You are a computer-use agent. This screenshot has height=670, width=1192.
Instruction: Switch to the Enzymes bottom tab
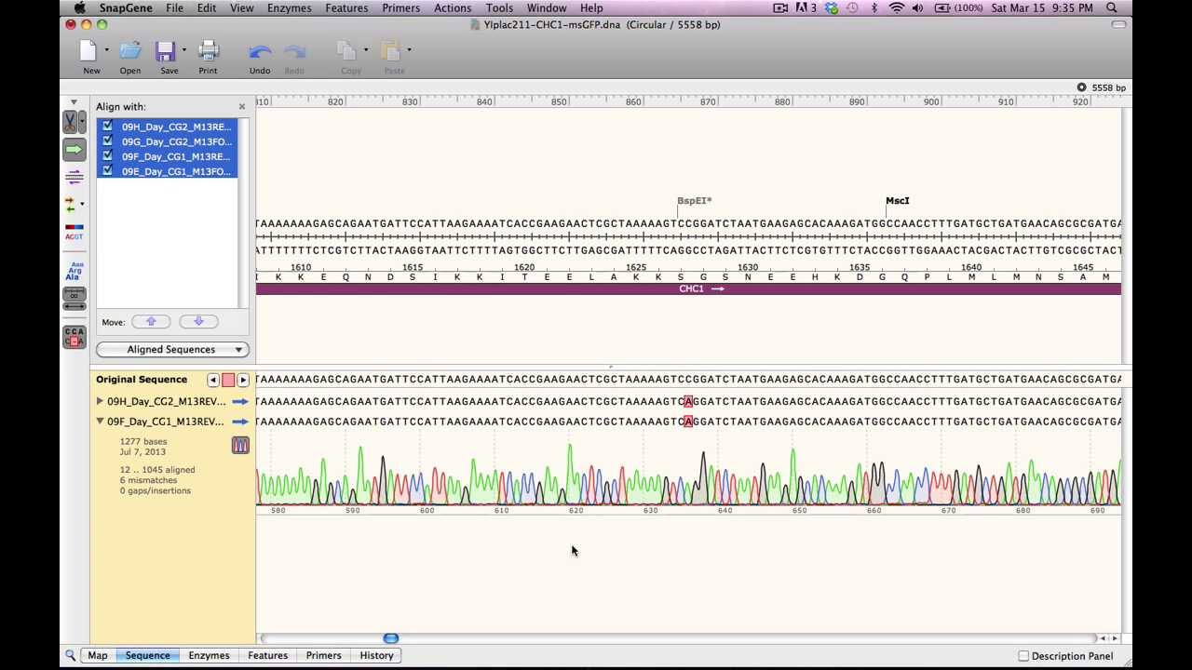[209, 656]
